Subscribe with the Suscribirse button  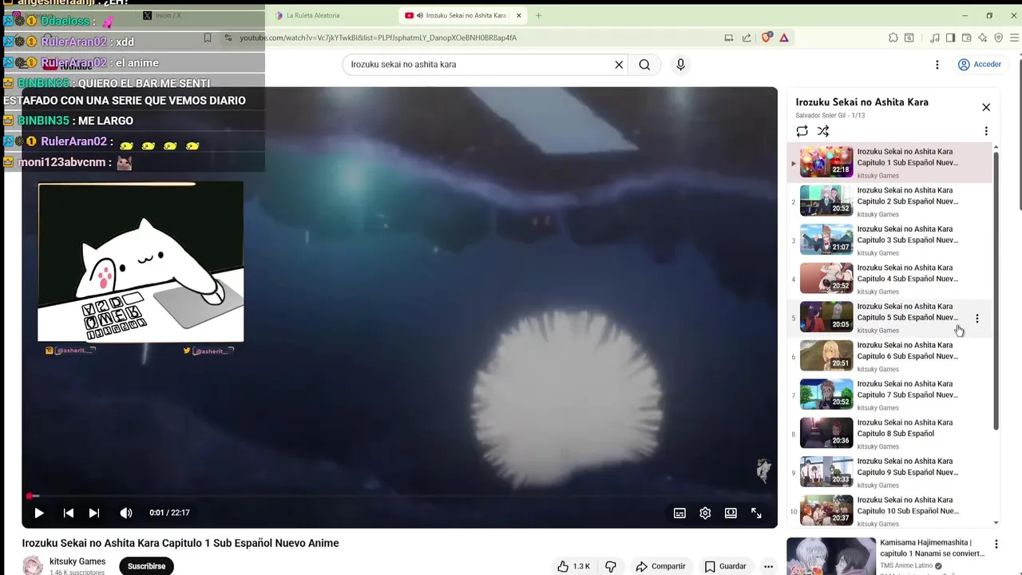point(146,566)
